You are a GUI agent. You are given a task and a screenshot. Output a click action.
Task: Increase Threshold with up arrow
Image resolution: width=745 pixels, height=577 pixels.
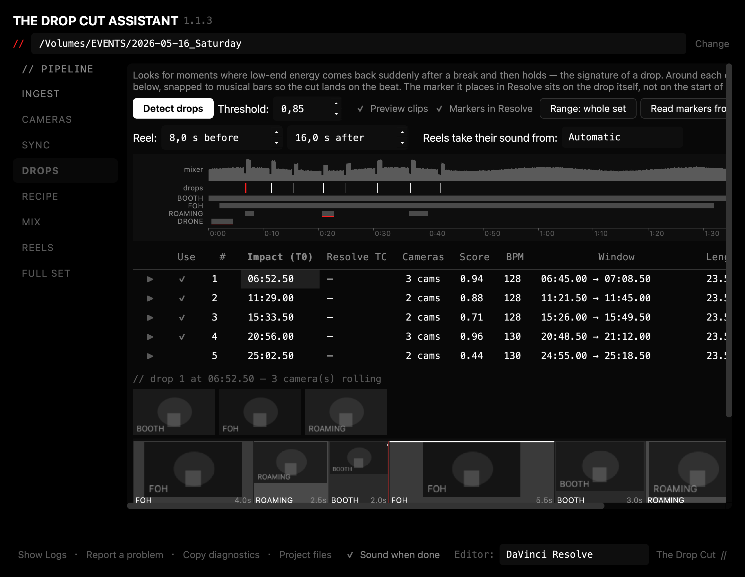336,104
